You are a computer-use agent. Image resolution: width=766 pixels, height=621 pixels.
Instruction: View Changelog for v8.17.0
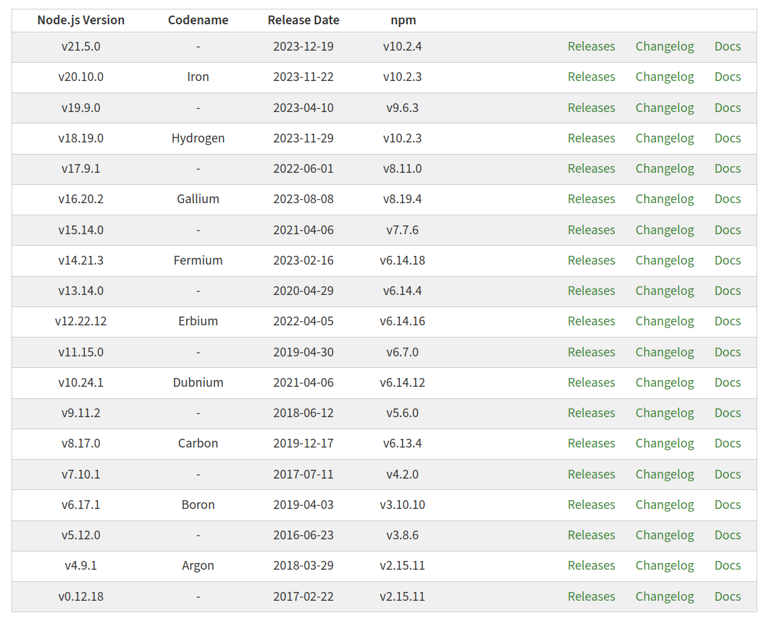[664, 443]
